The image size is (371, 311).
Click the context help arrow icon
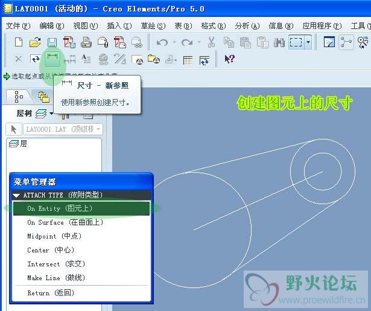point(229,59)
